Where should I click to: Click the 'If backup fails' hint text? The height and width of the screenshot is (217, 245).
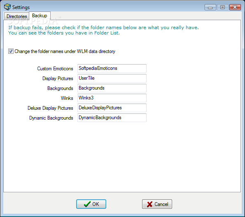click(103, 30)
